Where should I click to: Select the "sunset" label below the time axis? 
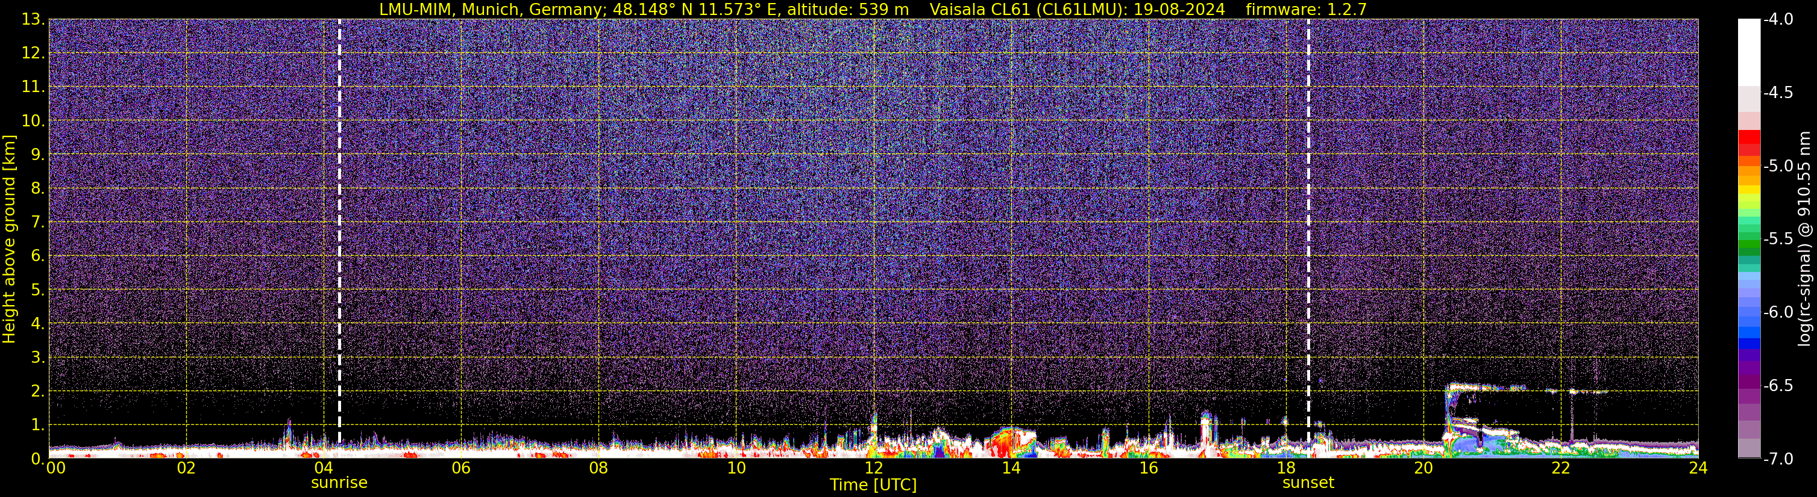1308,483
